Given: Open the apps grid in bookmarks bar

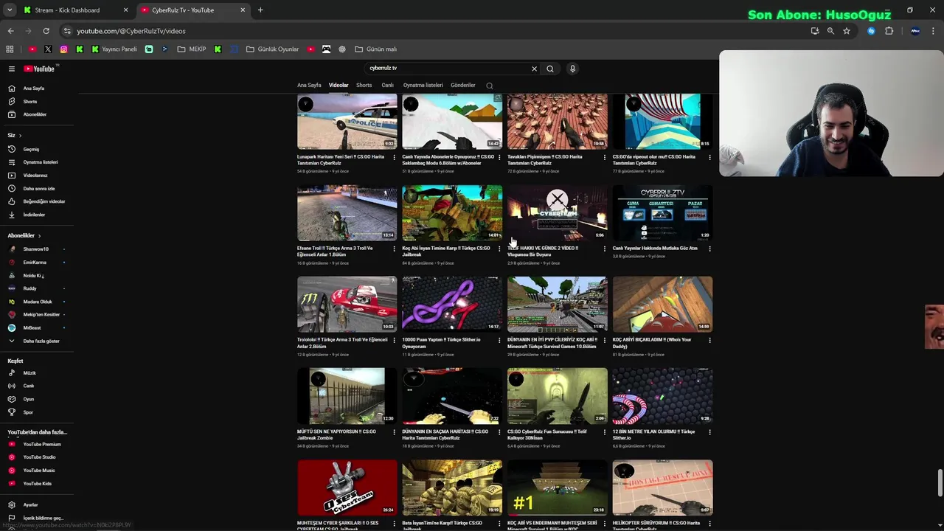Looking at the screenshot, I should [10, 49].
